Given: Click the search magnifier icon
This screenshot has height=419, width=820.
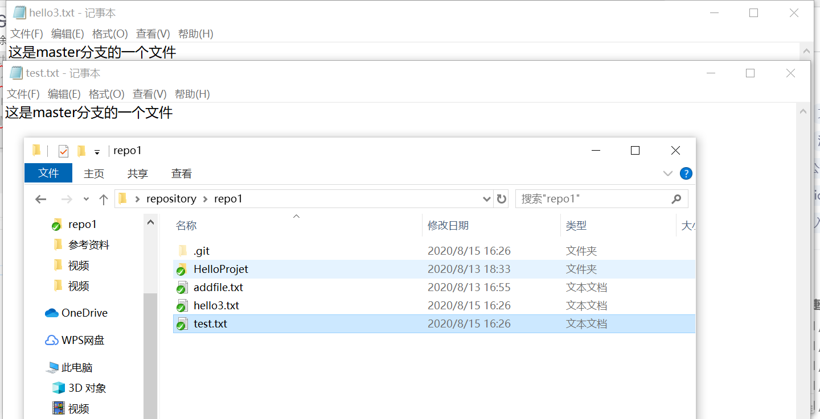Looking at the screenshot, I should 676,199.
